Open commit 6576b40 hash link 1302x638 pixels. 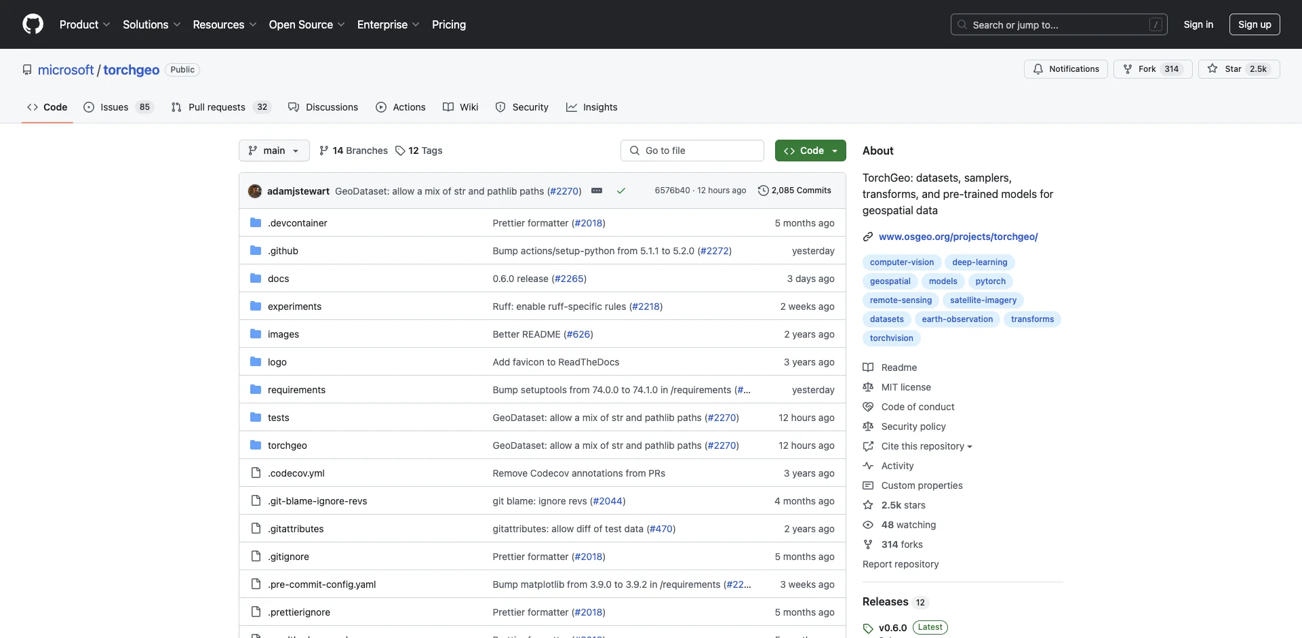coord(672,191)
